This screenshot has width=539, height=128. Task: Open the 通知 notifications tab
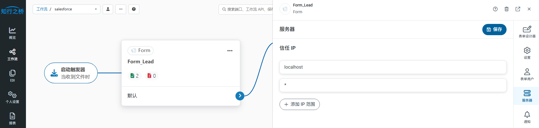[527, 117]
